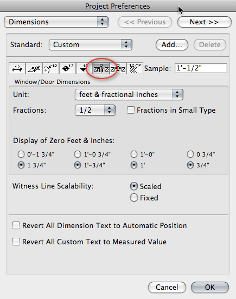Open the Fractions 1/2 dropdown
The width and height of the screenshot is (236, 299).
click(95, 110)
